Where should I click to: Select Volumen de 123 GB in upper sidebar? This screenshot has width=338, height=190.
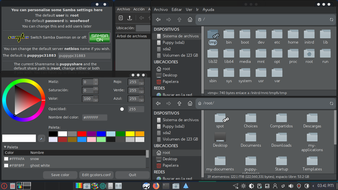pos(176,55)
